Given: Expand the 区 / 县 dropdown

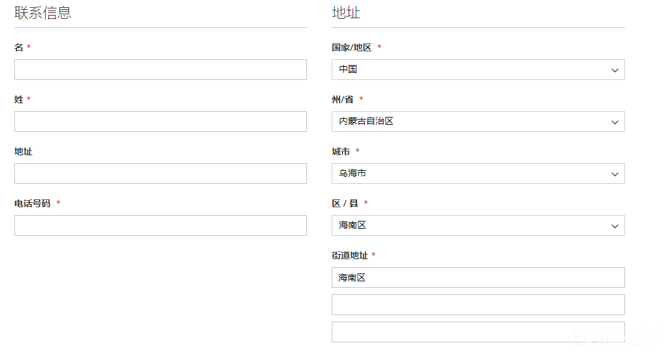Looking at the screenshot, I should 477,225.
